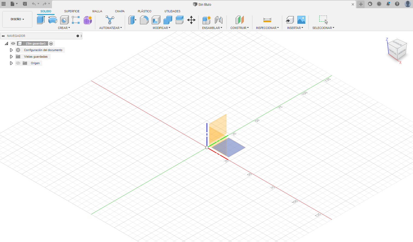Viewport: 413px width, 242px height.
Task: Expand the CREAR dropdown menu
Action: click(64, 28)
